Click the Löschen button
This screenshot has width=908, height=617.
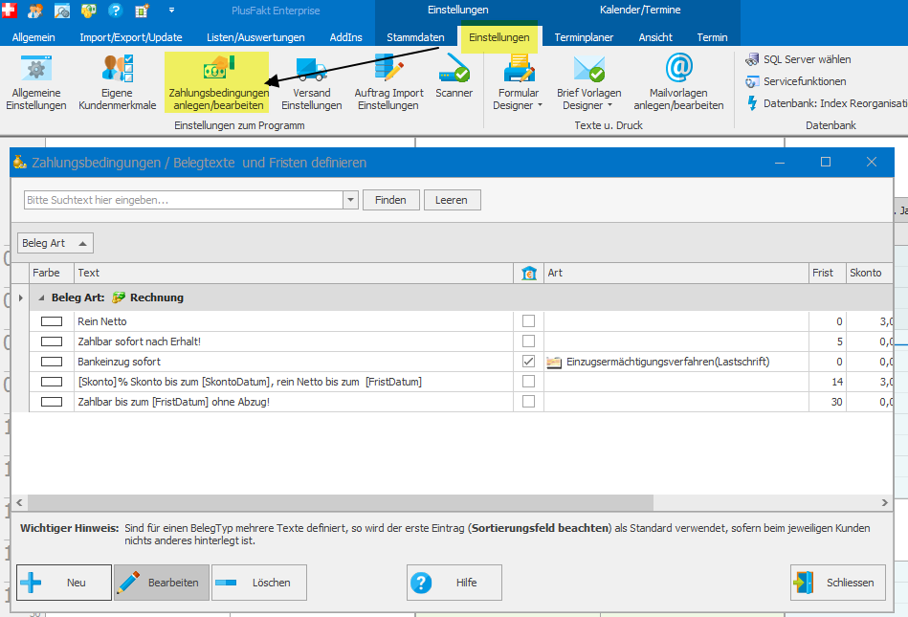point(259,583)
